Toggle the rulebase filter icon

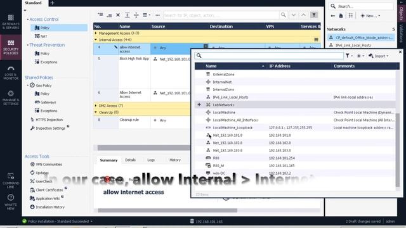click(314, 15)
